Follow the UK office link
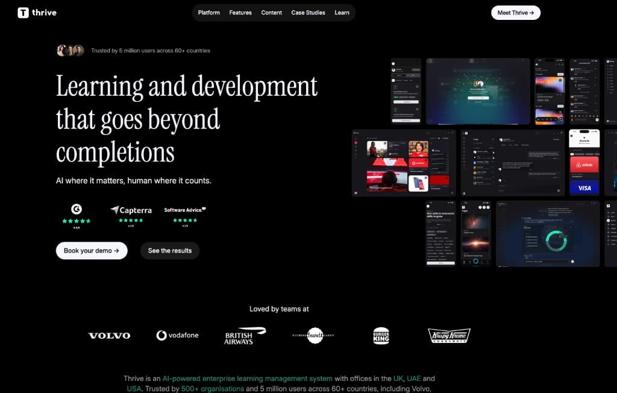This screenshot has height=393, width=617. coord(398,379)
